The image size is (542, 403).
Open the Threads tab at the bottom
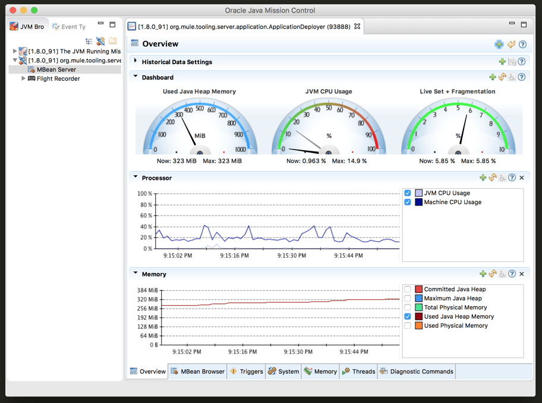358,371
